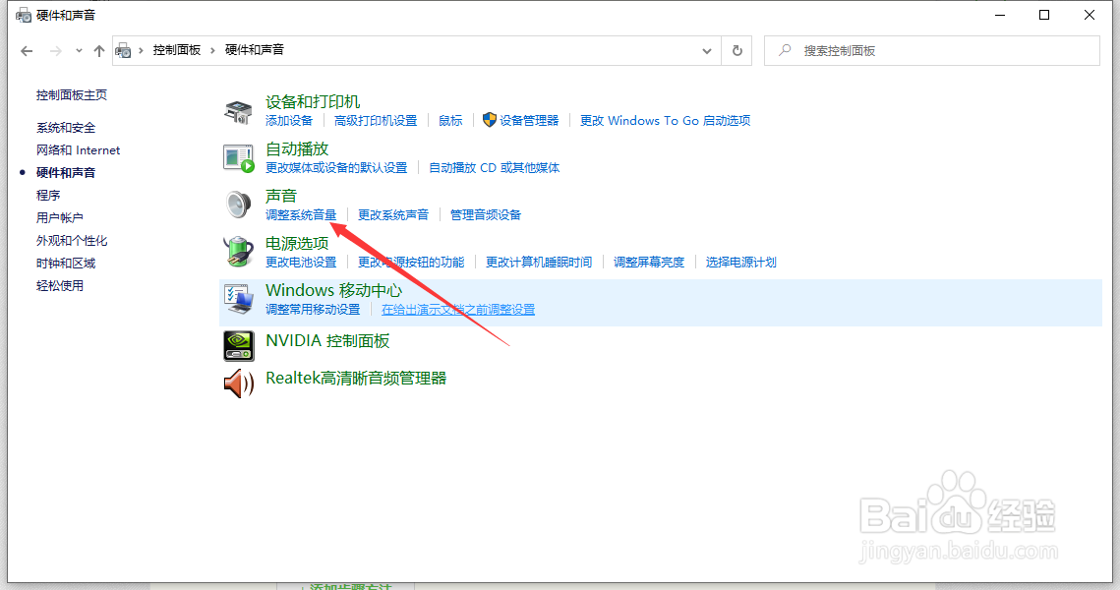Open 控制面板主页 in sidebar
Viewport: 1120px width, 590px height.
tap(72, 95)
